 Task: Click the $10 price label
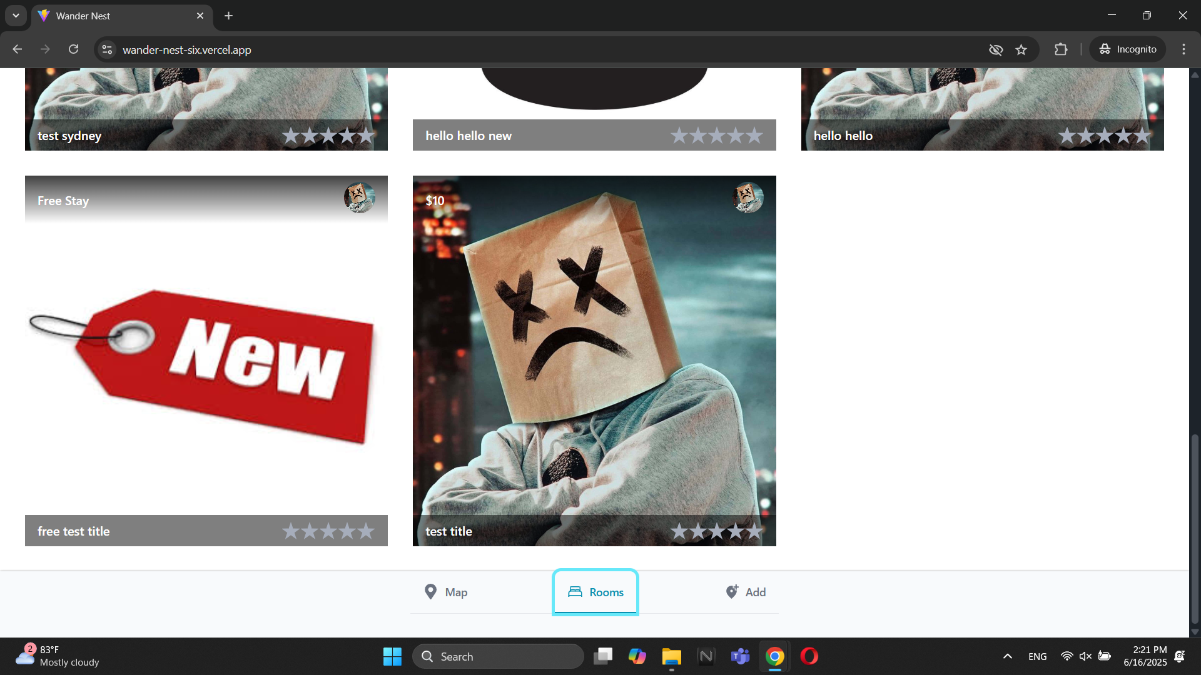(x=435, y=201)
